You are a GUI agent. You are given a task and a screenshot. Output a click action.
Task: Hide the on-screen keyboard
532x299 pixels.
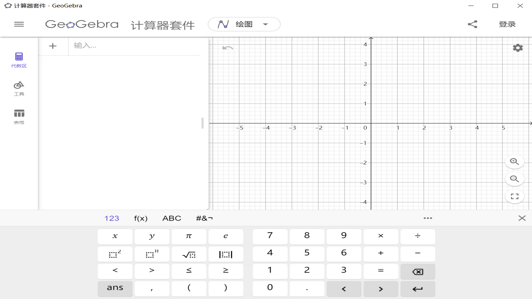point(522,218)
